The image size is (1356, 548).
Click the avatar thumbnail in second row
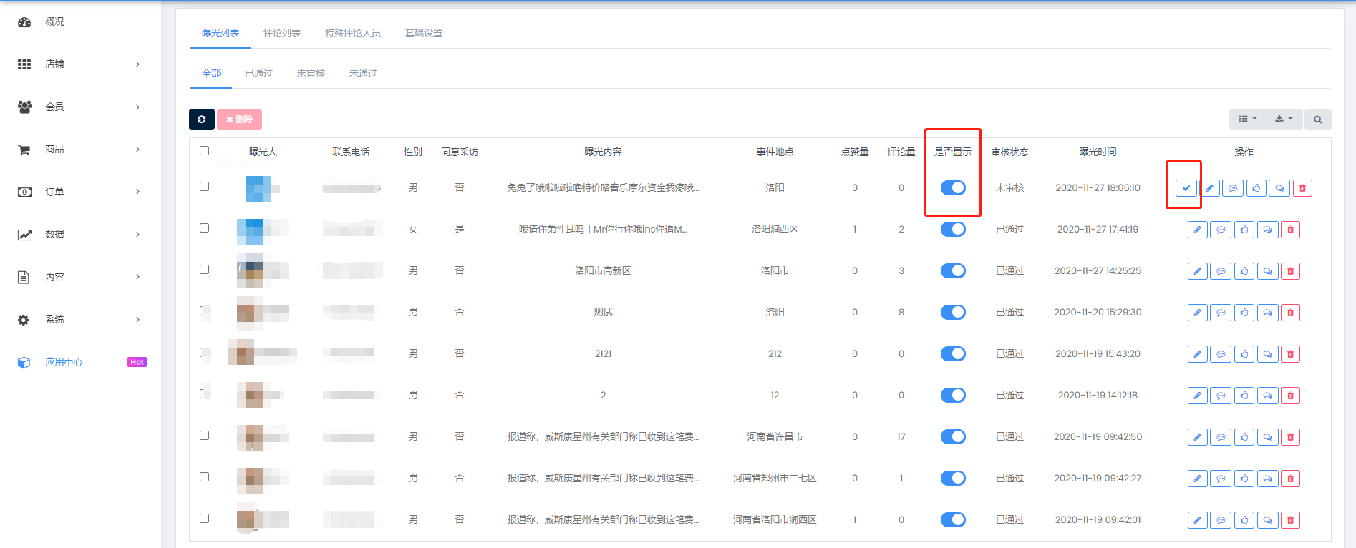point(251,230)
